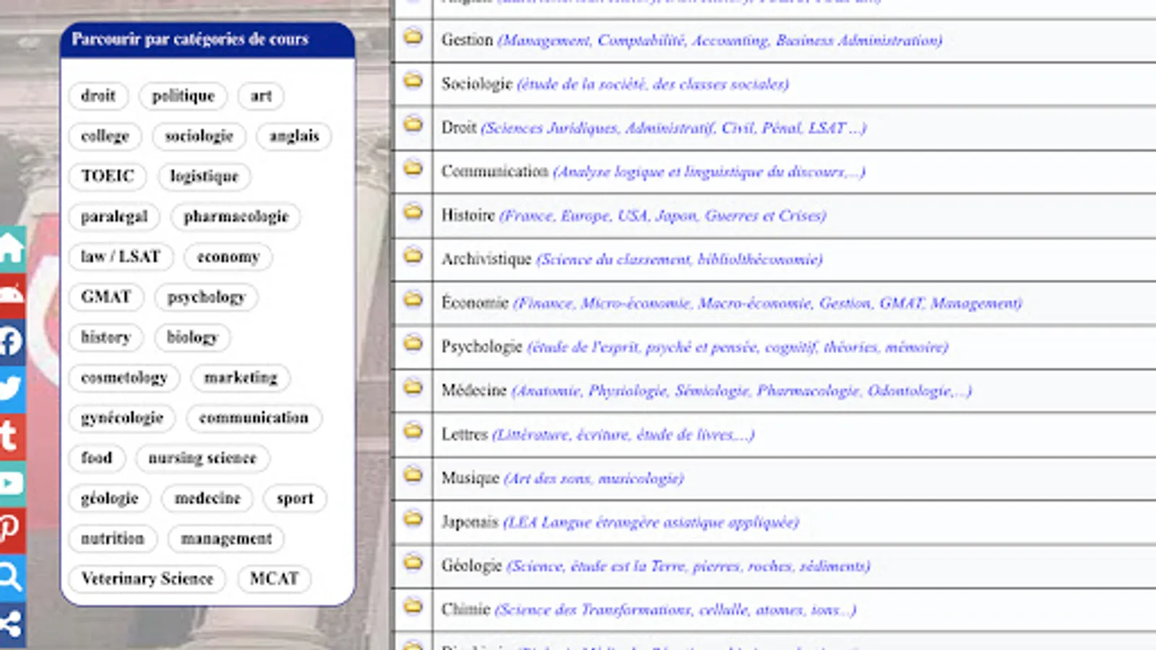
Task: Click folder icon beside Gestion
Action: (413, 36)
